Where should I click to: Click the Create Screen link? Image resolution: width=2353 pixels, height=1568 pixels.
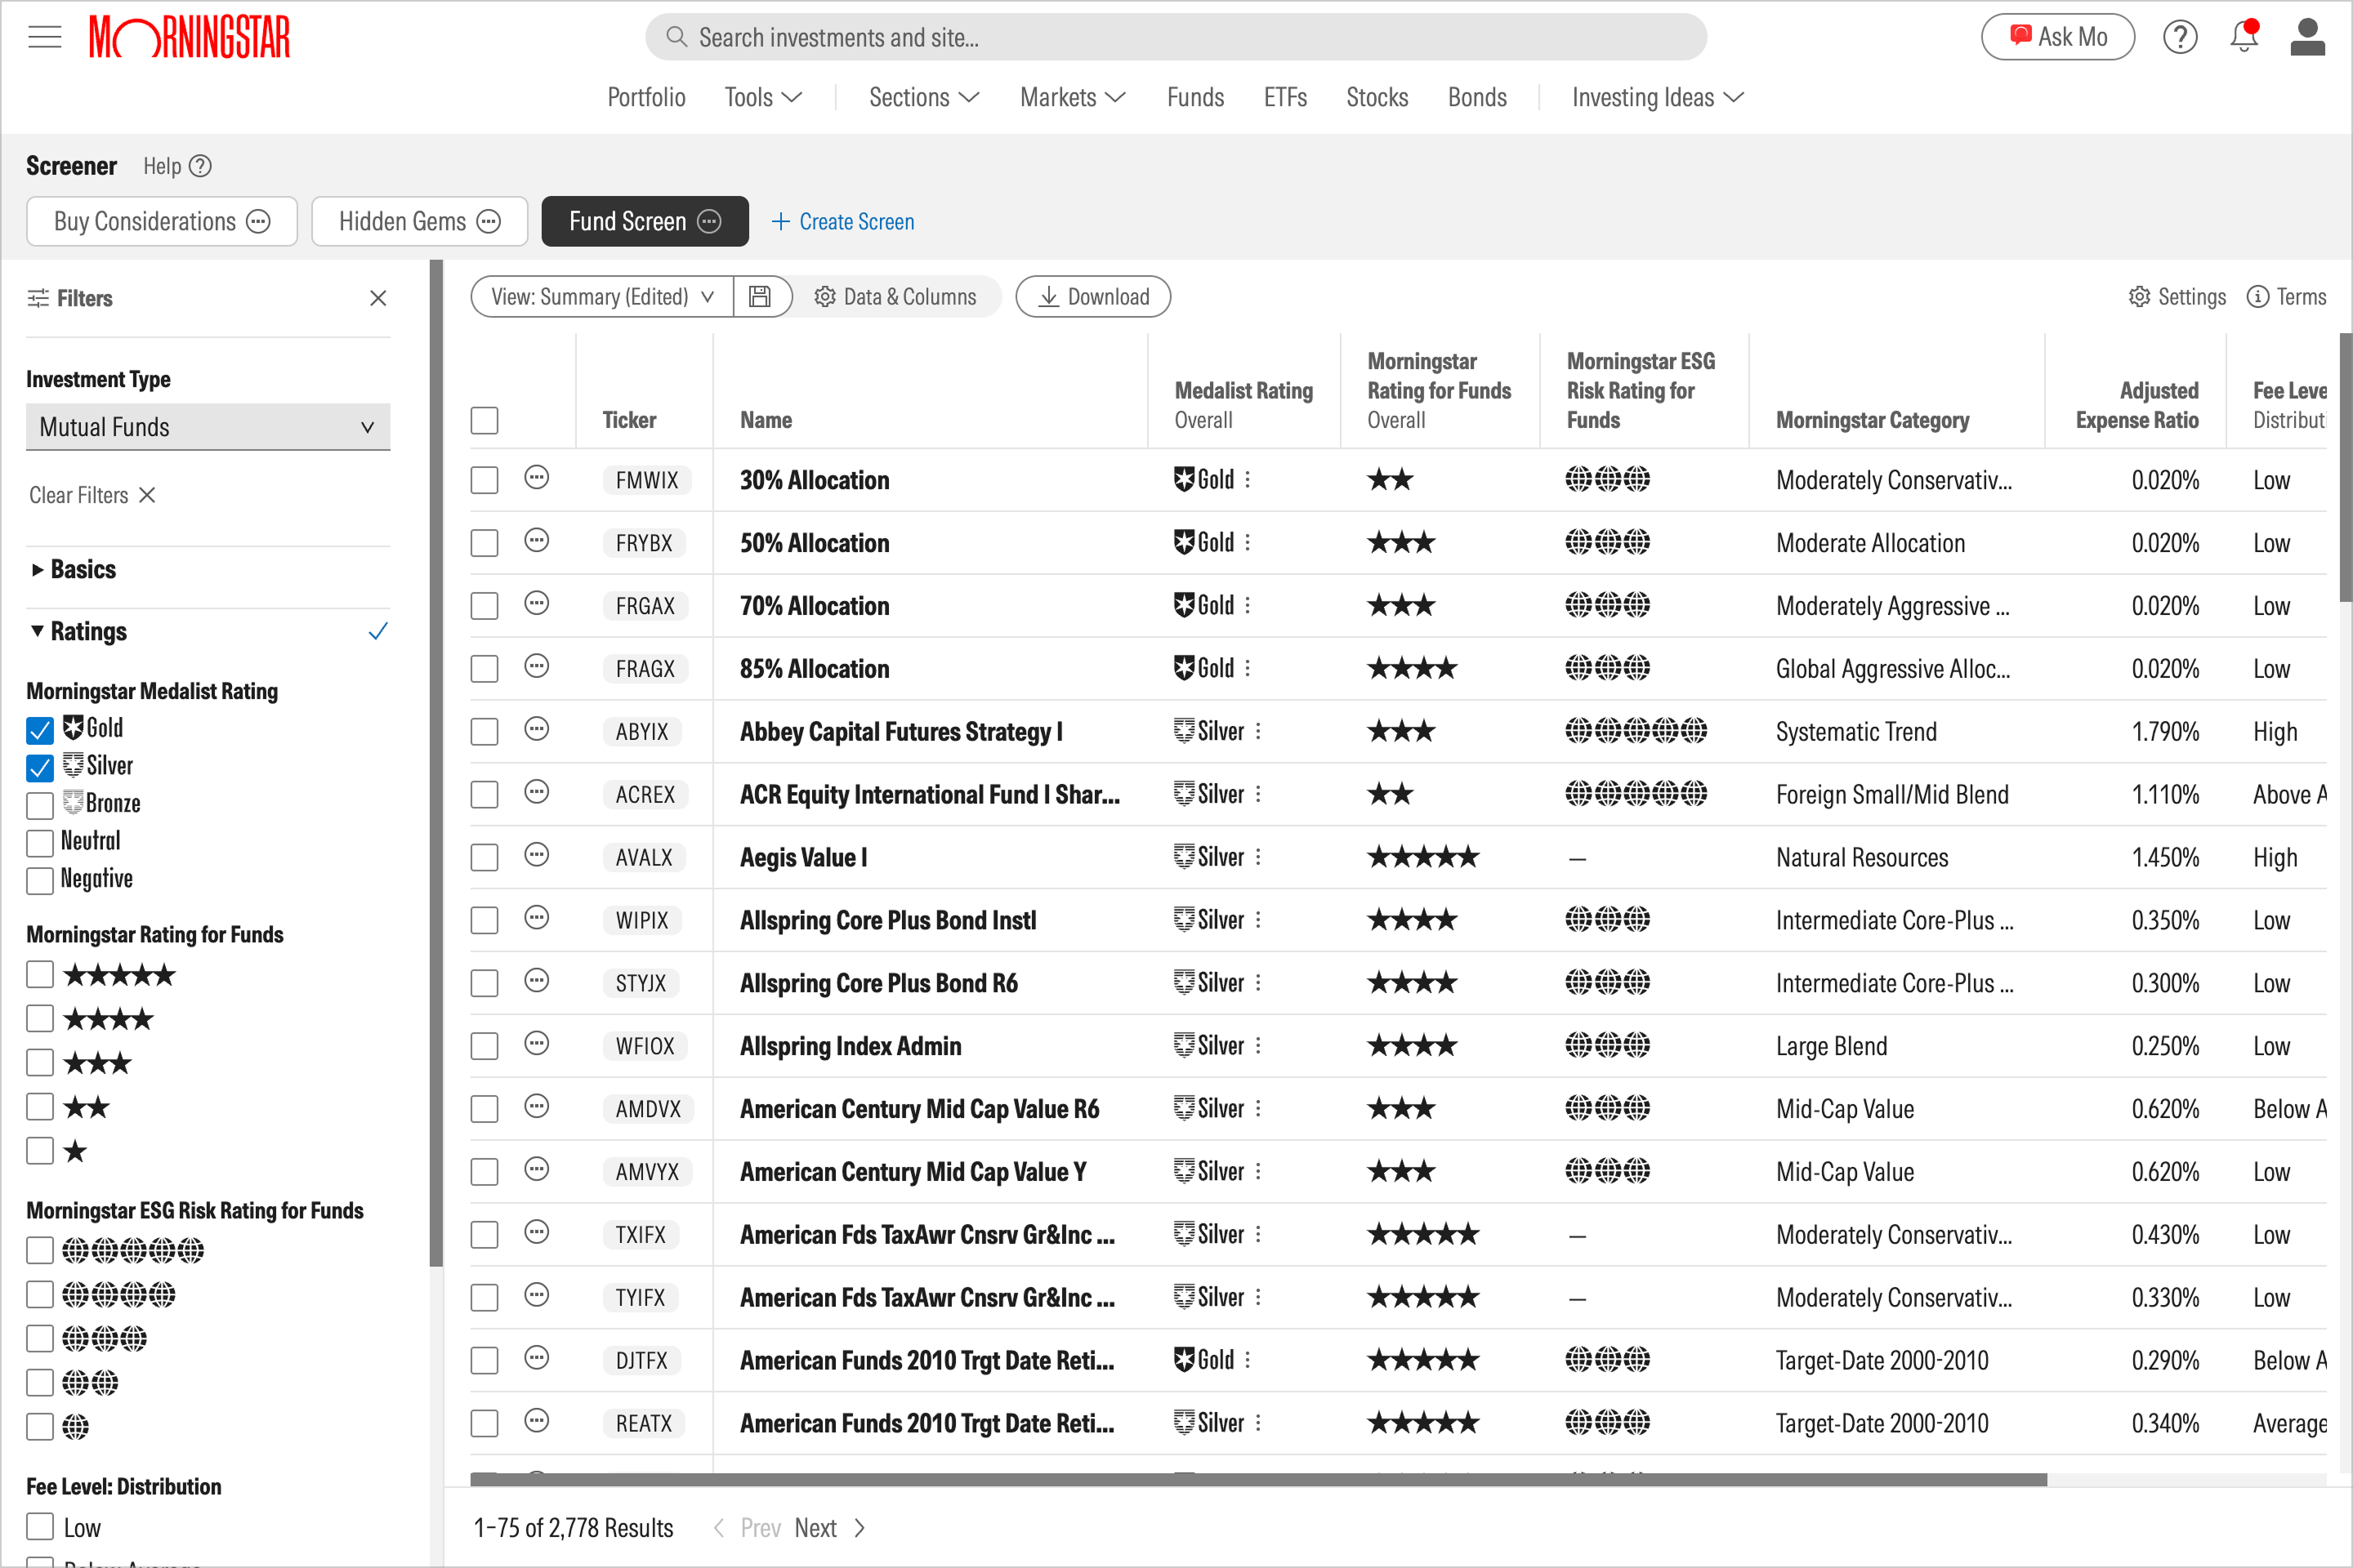843,222
